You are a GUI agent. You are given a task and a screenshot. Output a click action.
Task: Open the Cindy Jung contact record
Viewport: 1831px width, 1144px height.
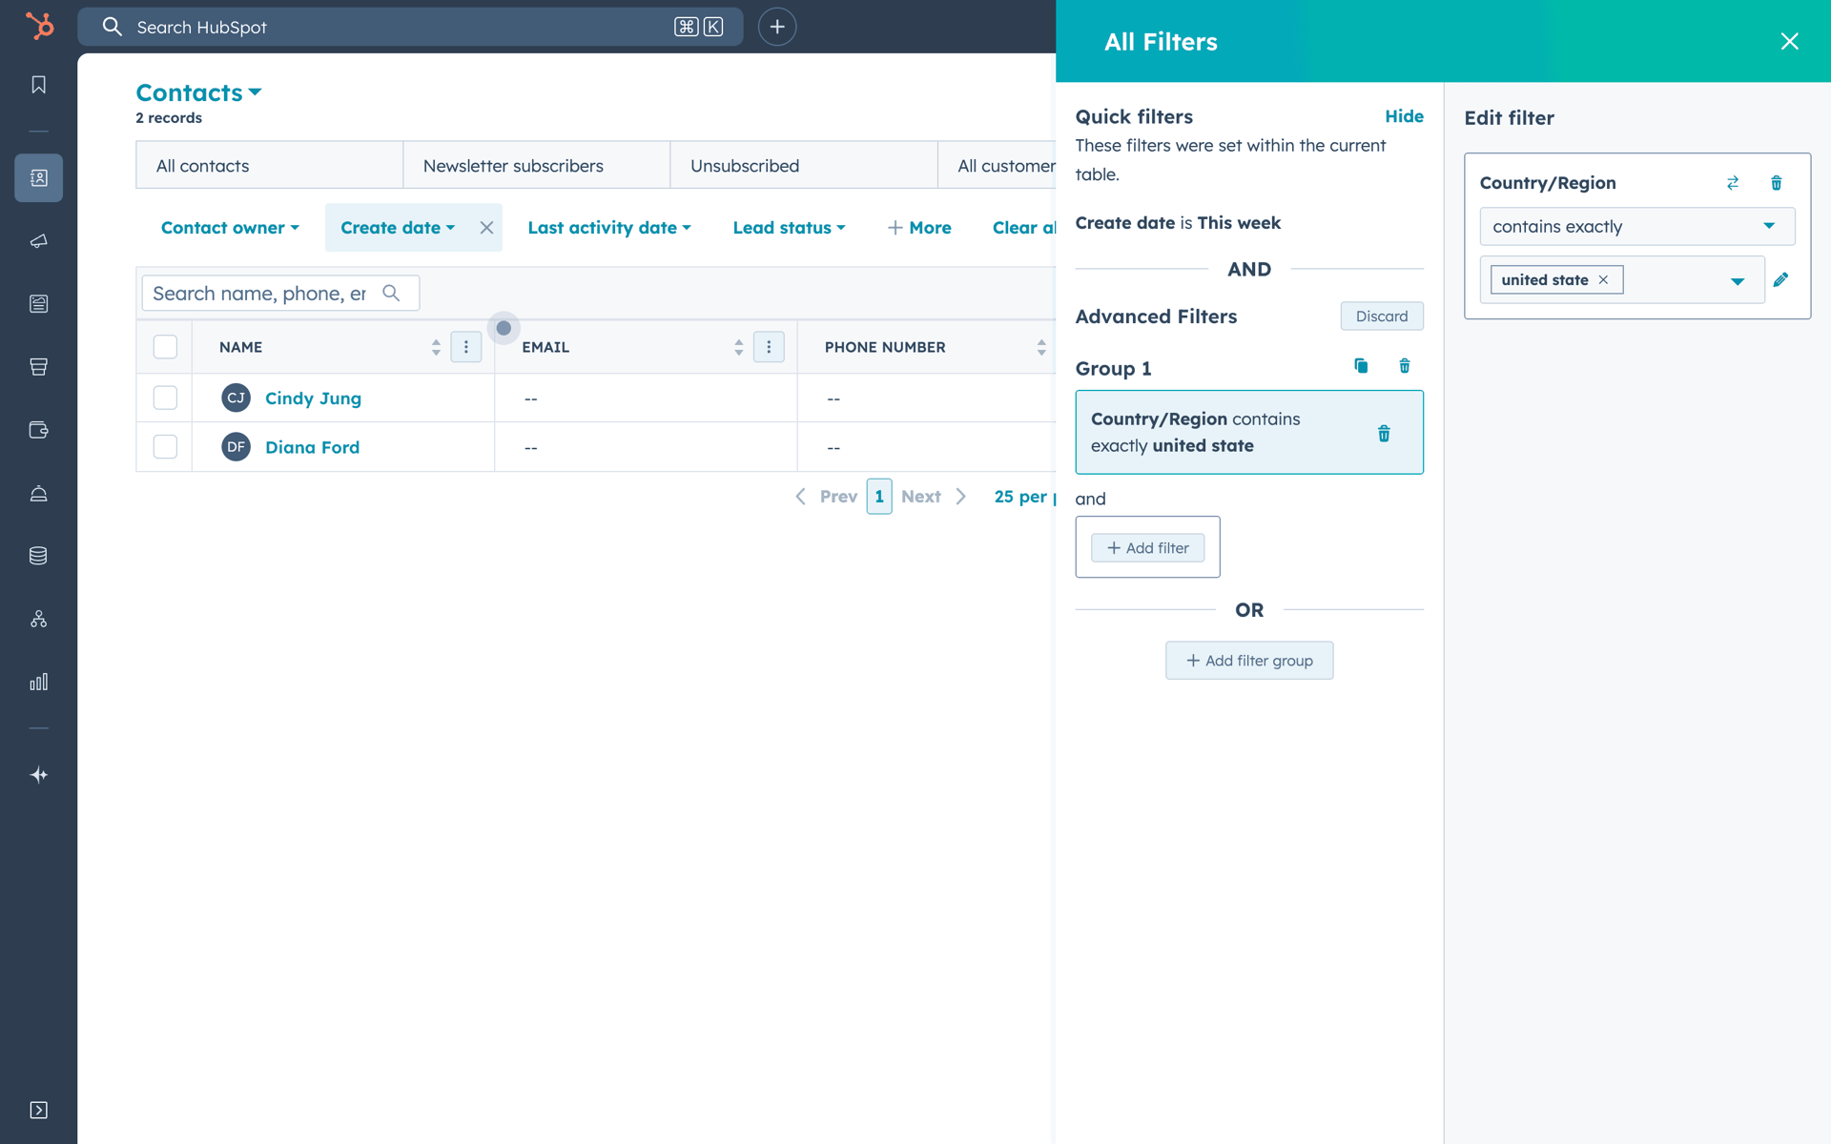pyautogui.click(x=313, y=398)
